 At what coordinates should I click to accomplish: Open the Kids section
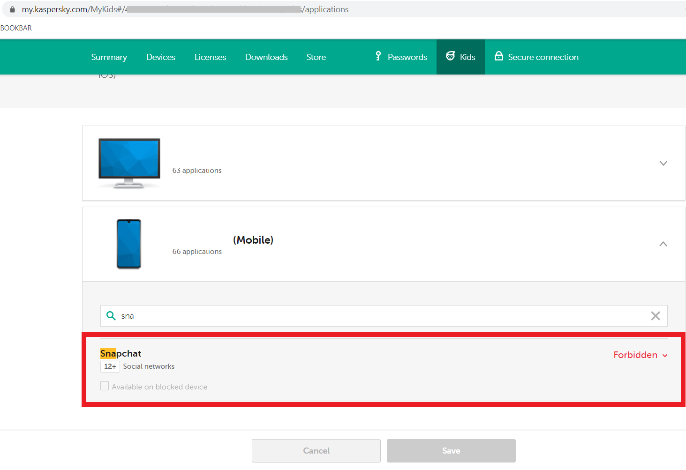[x=460, y=57]
